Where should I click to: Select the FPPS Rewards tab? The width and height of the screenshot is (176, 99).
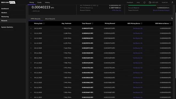[35, 19]
